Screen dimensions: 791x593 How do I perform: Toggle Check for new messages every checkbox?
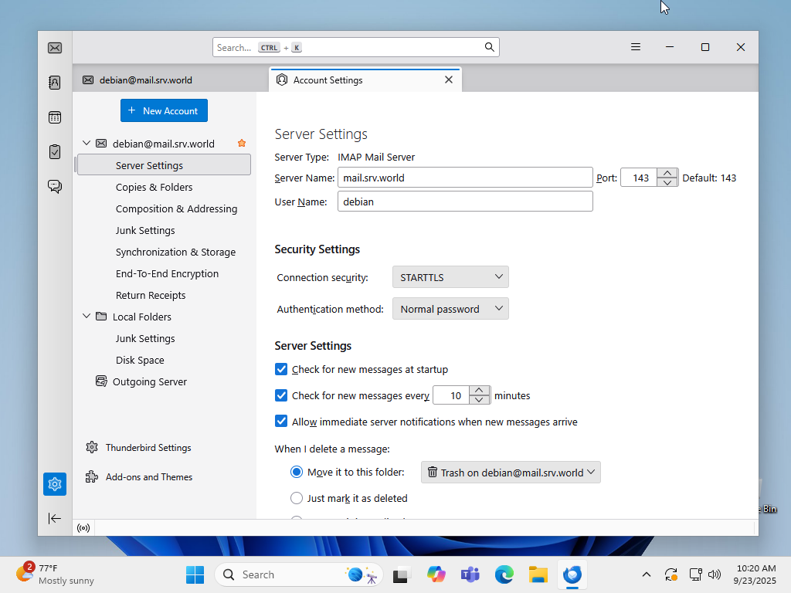tap(281, 395)
